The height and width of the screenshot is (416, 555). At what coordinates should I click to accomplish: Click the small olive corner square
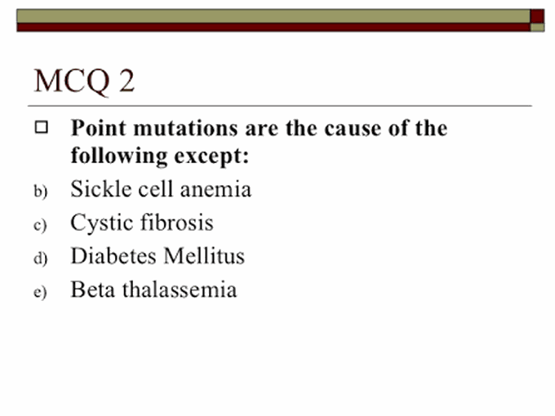click(x=537, y=28)
